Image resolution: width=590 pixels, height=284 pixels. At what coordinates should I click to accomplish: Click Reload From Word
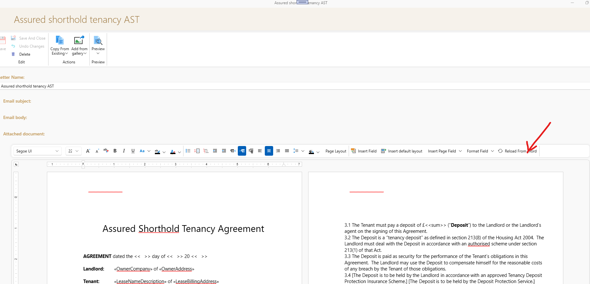[x=517, y=151]
